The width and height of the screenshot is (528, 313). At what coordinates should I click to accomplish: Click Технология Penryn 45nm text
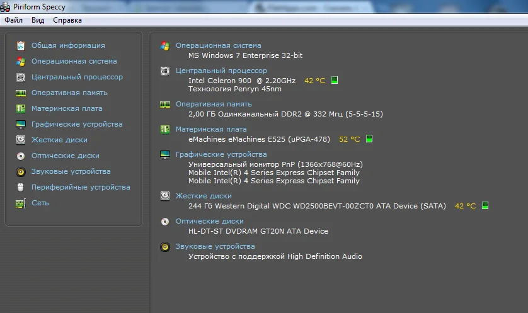235,89
